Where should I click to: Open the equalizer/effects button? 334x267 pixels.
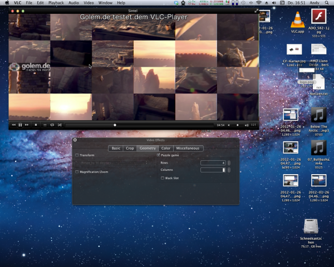click(x=254, y=125)
